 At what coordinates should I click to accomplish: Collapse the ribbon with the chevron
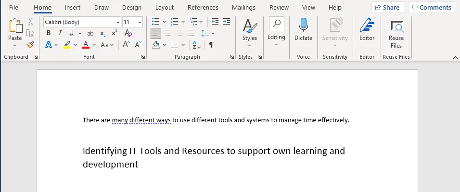coord(455,58)
